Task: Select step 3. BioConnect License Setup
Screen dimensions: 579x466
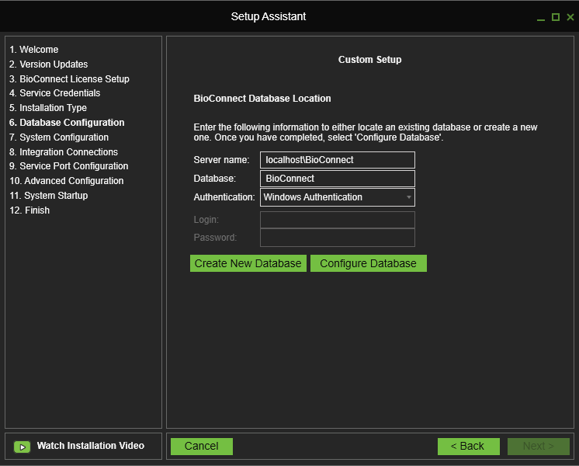Action: [69, 79]
